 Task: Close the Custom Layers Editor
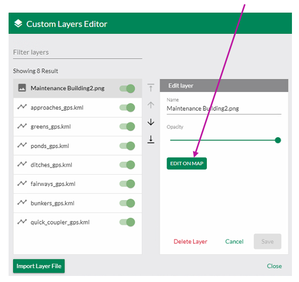pyautogui.click(x=274, y=266)
